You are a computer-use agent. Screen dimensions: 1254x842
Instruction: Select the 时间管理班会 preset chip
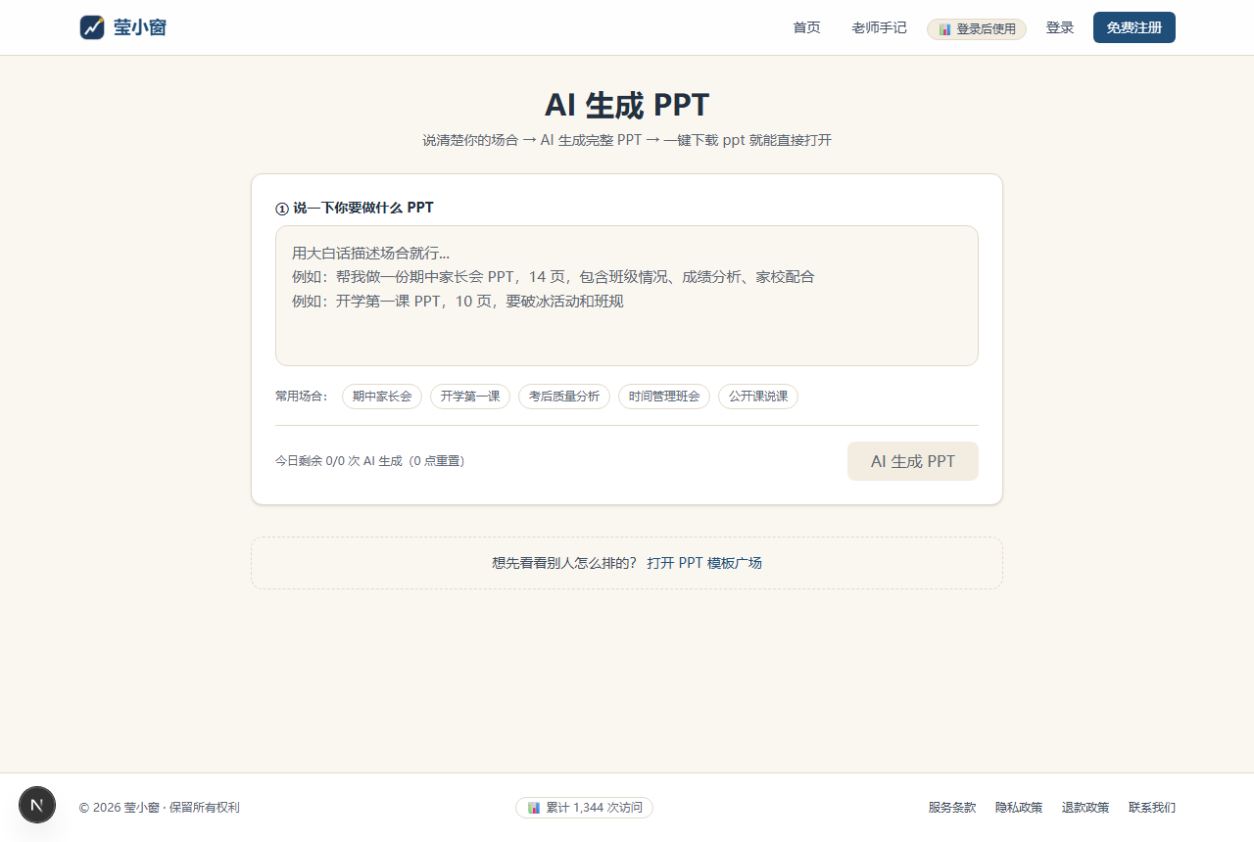(664, 397)
